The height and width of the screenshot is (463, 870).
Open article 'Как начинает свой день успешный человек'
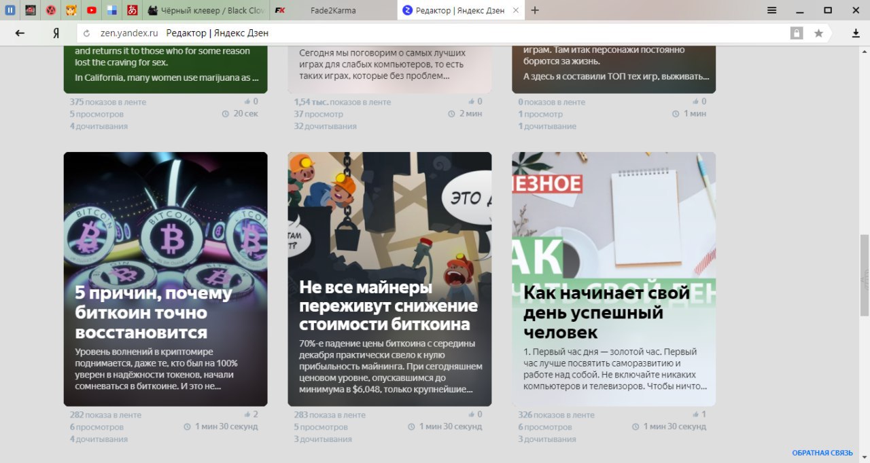614,279
